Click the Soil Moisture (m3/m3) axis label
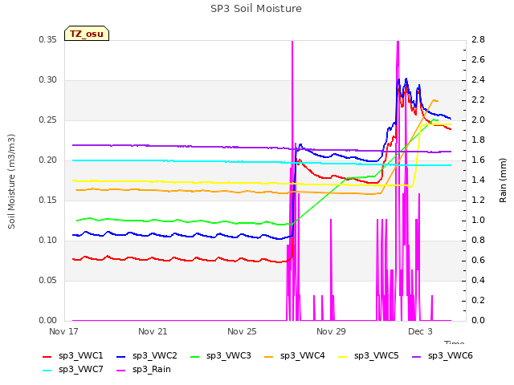The image size is (514, 385). [x=11, y=181]
